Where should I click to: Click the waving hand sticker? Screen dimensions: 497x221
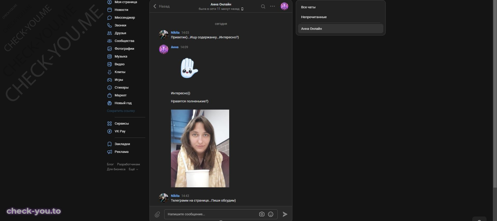pos(189,68)
